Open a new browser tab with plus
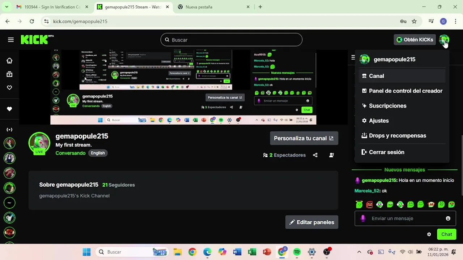Image resolution: width=463 pixels, height=260 pixels. (x=260, y=7)
